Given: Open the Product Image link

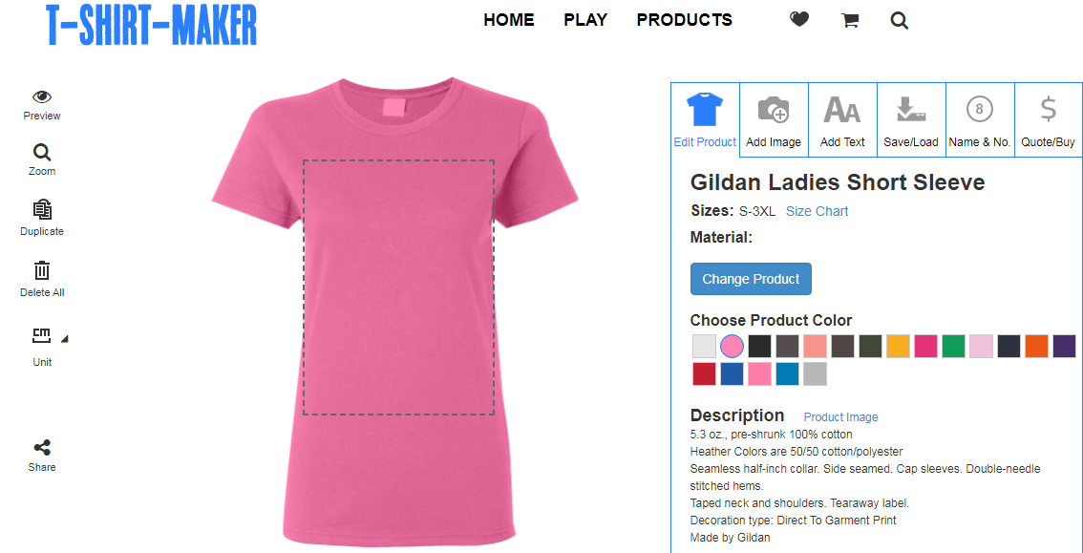Looking at the screenshot, I should click(x=840, y=417).
